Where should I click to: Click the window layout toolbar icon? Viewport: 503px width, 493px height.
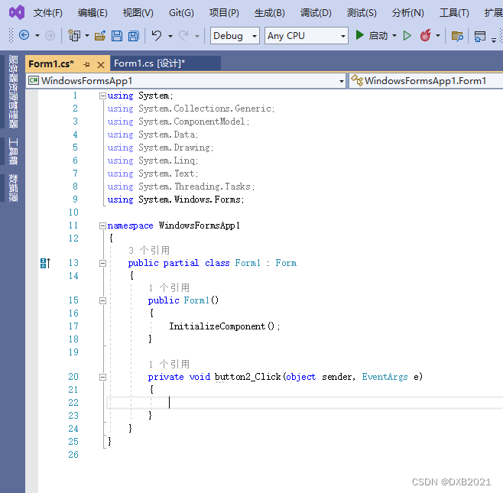(x=479, y=36)
